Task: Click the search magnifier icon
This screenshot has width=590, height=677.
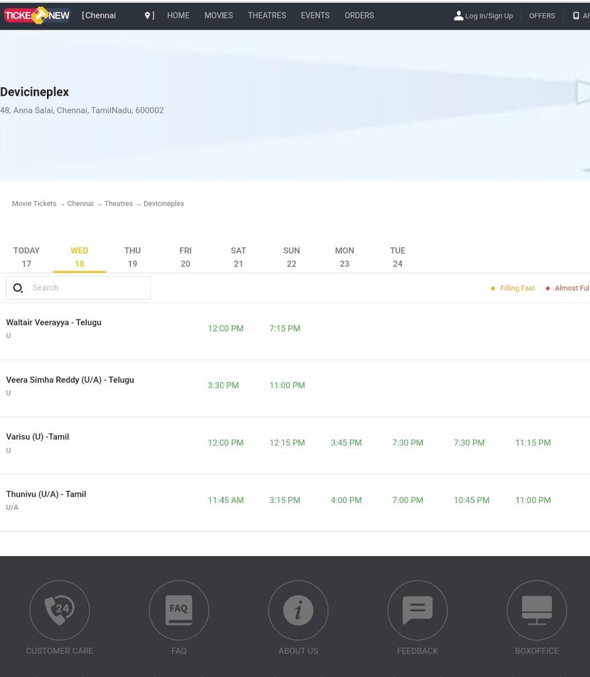Action: click(x=18, y=288)
